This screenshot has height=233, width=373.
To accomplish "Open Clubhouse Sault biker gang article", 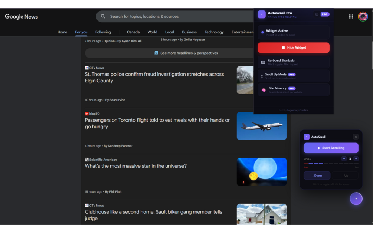I will (x=153, y=215).
